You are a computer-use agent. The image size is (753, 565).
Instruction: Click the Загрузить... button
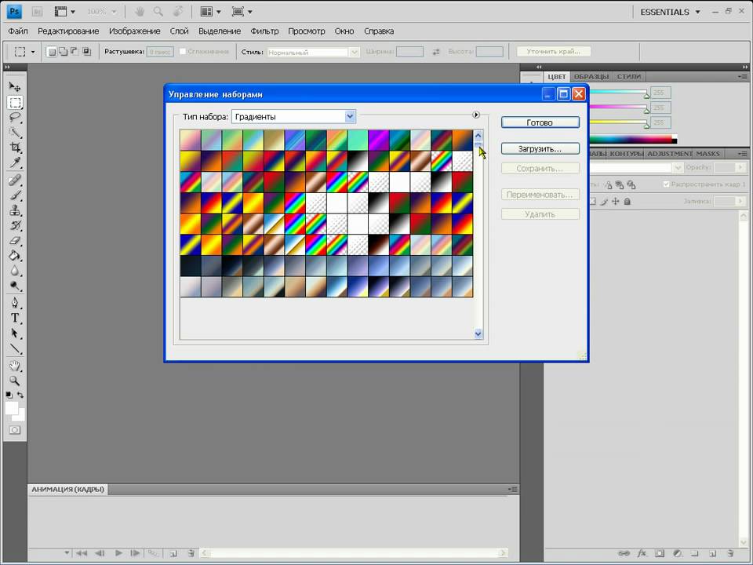(540, 148)
